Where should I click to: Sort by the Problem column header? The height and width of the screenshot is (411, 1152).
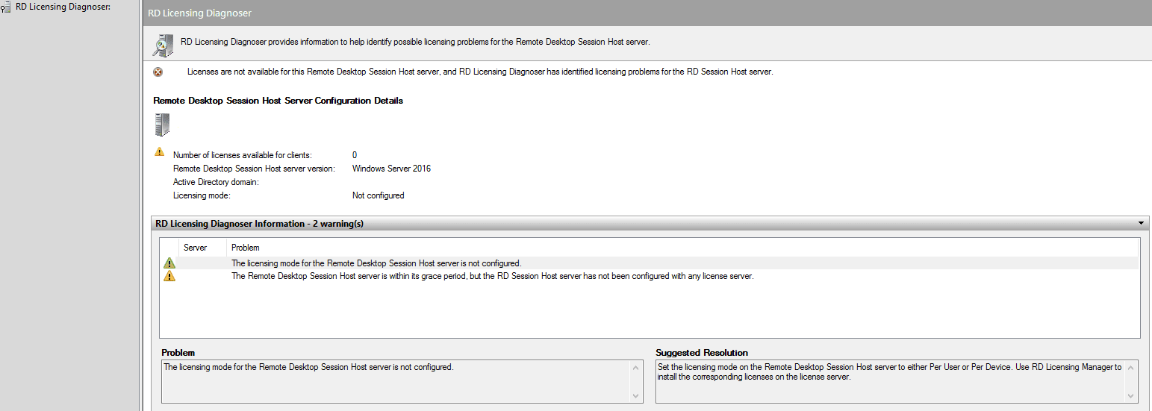tap(246, 248)
